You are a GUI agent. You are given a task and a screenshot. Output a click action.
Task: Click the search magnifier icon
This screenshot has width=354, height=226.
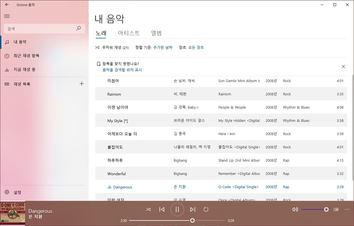click(x=78, y=28)
